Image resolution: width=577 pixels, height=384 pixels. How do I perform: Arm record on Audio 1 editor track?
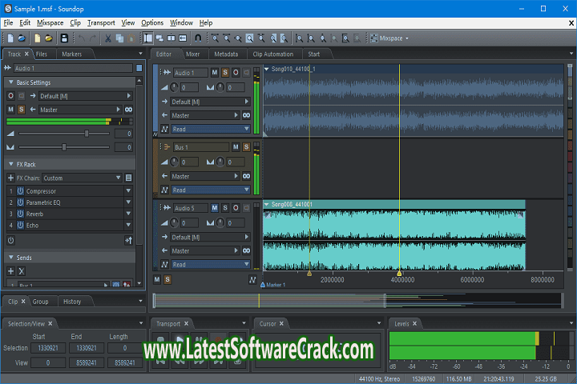pos(236,73)
